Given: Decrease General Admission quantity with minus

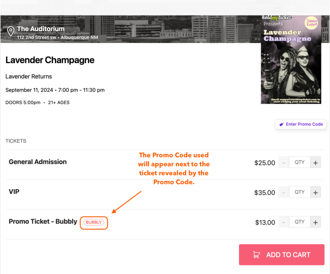Looking at the screenshot, I should 284,163.
